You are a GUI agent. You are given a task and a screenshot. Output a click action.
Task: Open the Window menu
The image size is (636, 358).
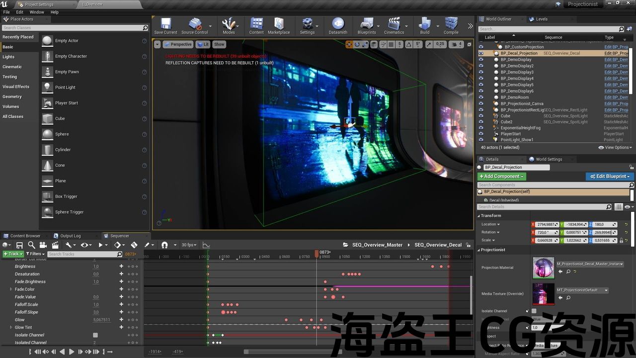click(37, 12)
